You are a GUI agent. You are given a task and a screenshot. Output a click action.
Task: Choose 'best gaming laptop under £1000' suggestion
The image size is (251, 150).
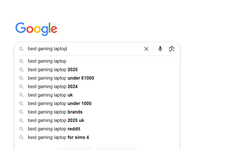(97, 78)
